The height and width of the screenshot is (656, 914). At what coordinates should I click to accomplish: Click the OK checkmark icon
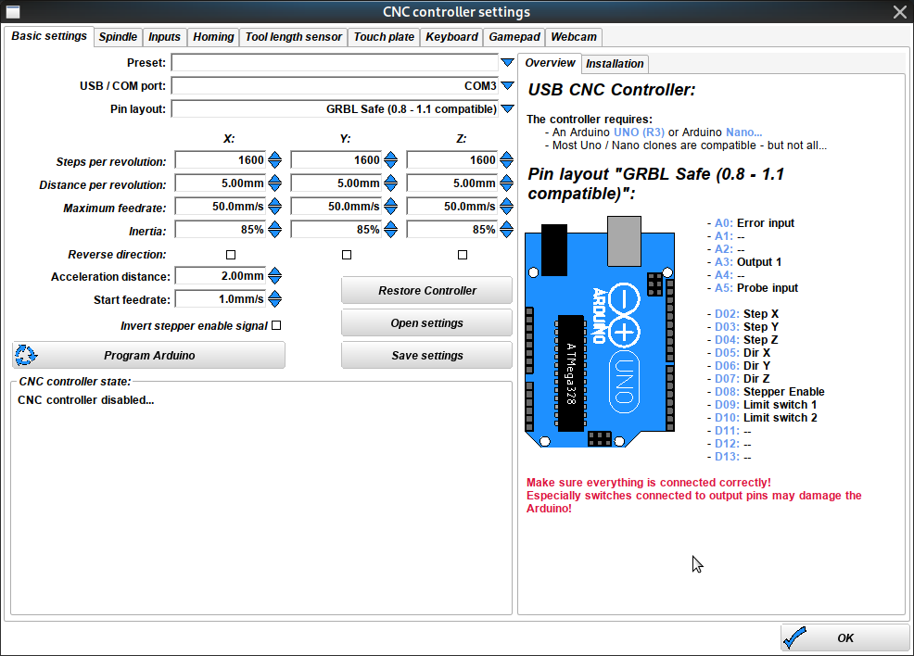[794, 637]
